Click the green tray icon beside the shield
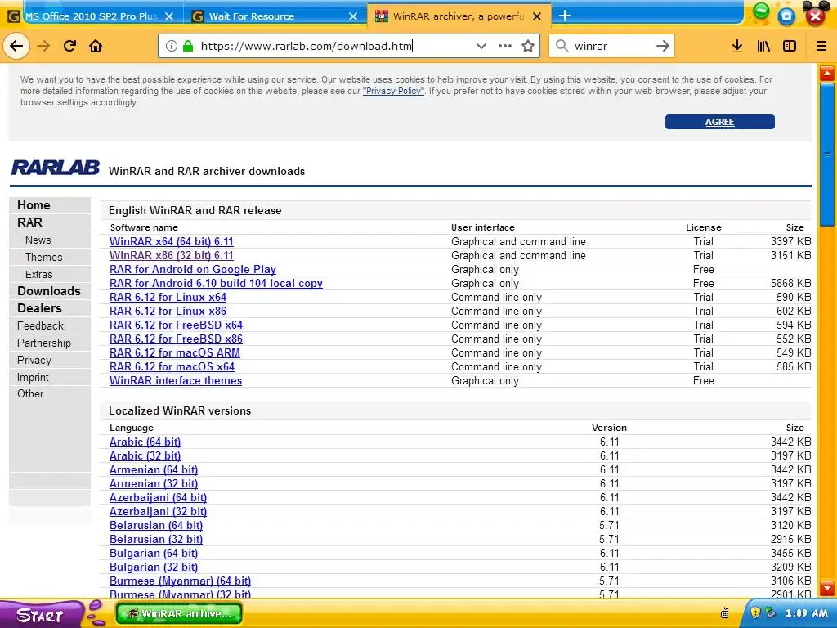Image resolution: width=837 pixels, height=628 pixels. click(770, 612)
